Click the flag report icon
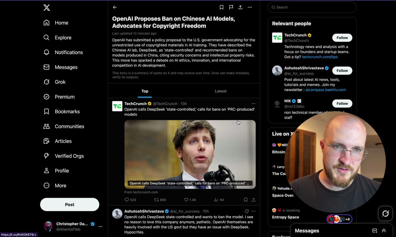 (x=231, y=7)
